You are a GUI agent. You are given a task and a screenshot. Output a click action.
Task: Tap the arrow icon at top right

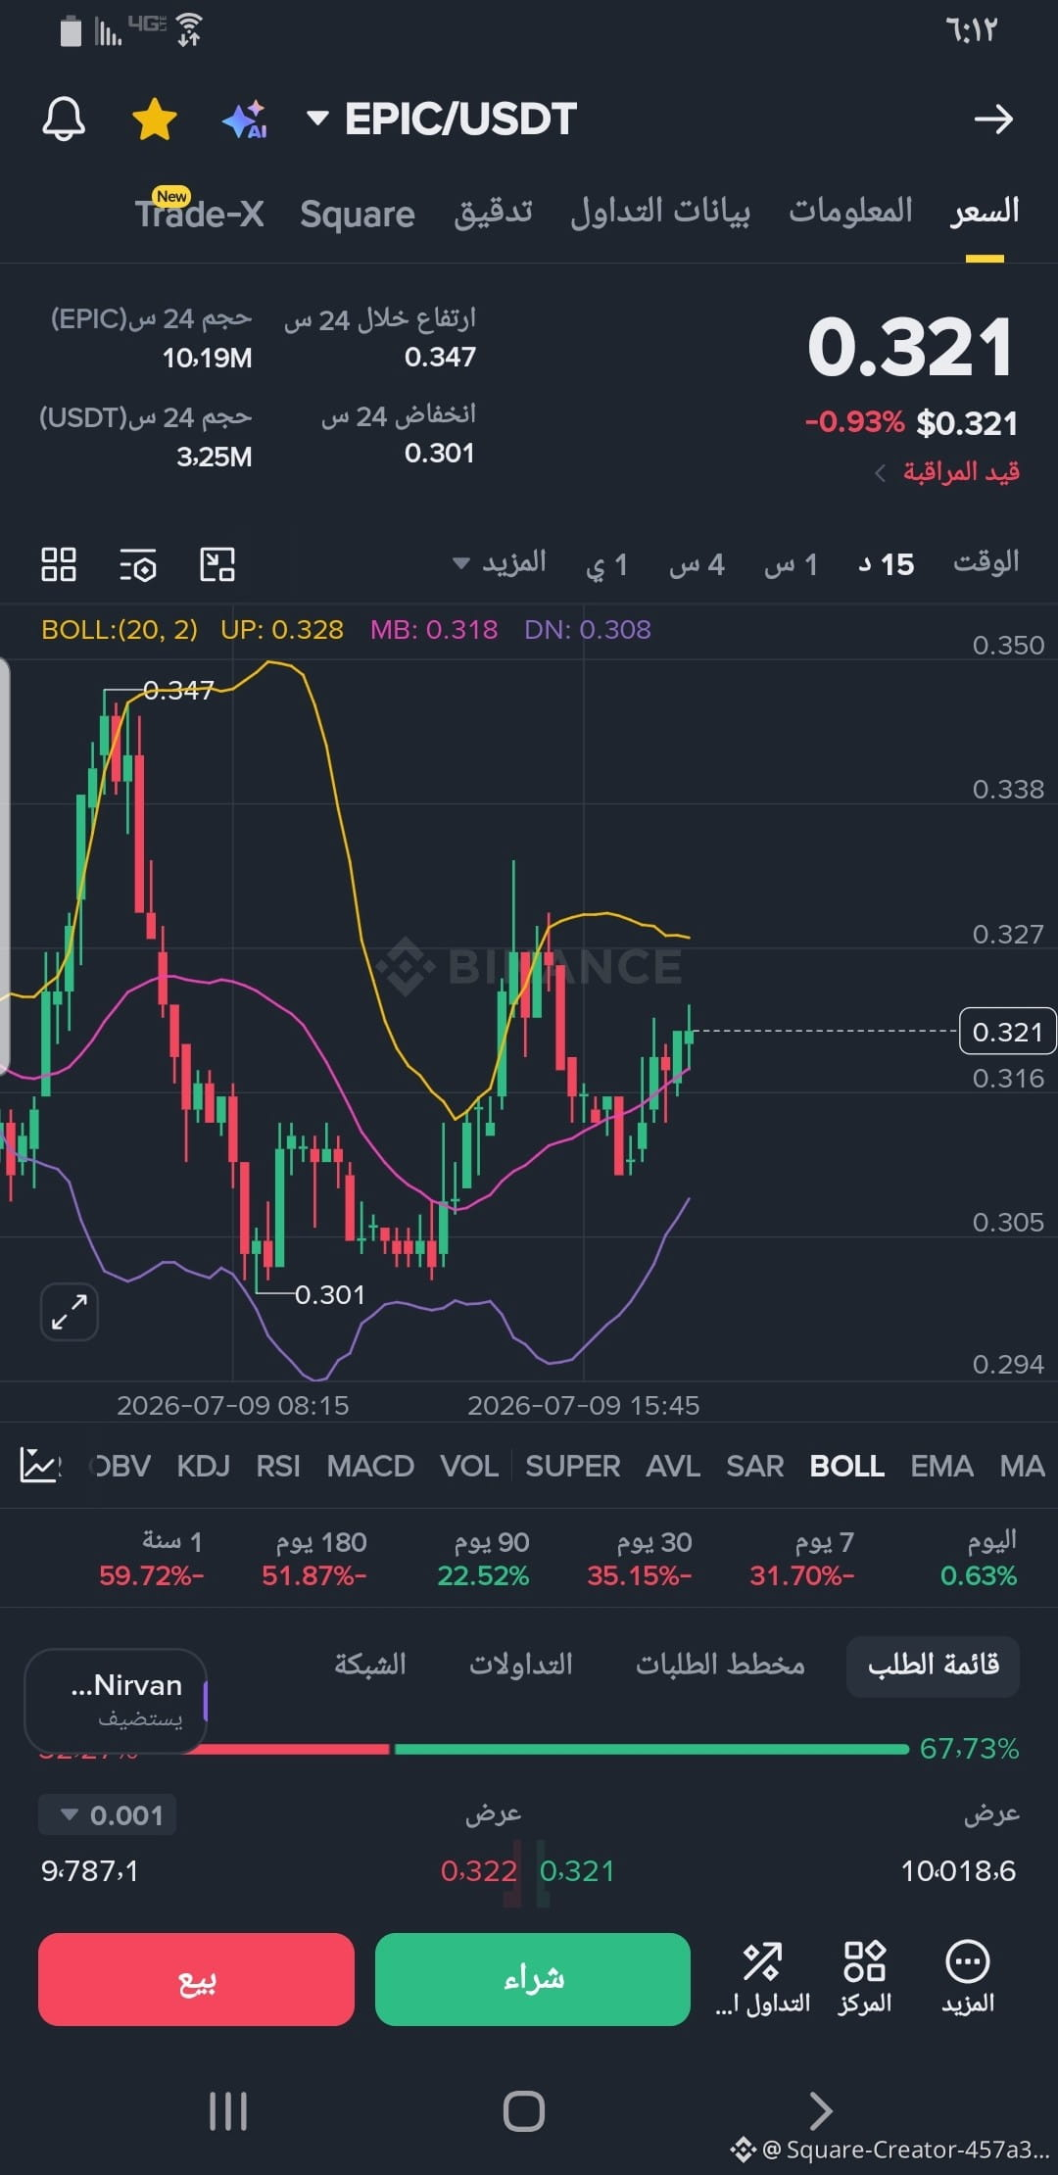993,120
